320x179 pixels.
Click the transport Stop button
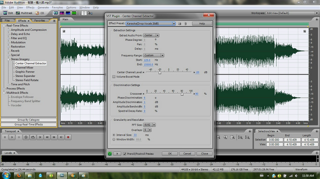tap(5, 137)
